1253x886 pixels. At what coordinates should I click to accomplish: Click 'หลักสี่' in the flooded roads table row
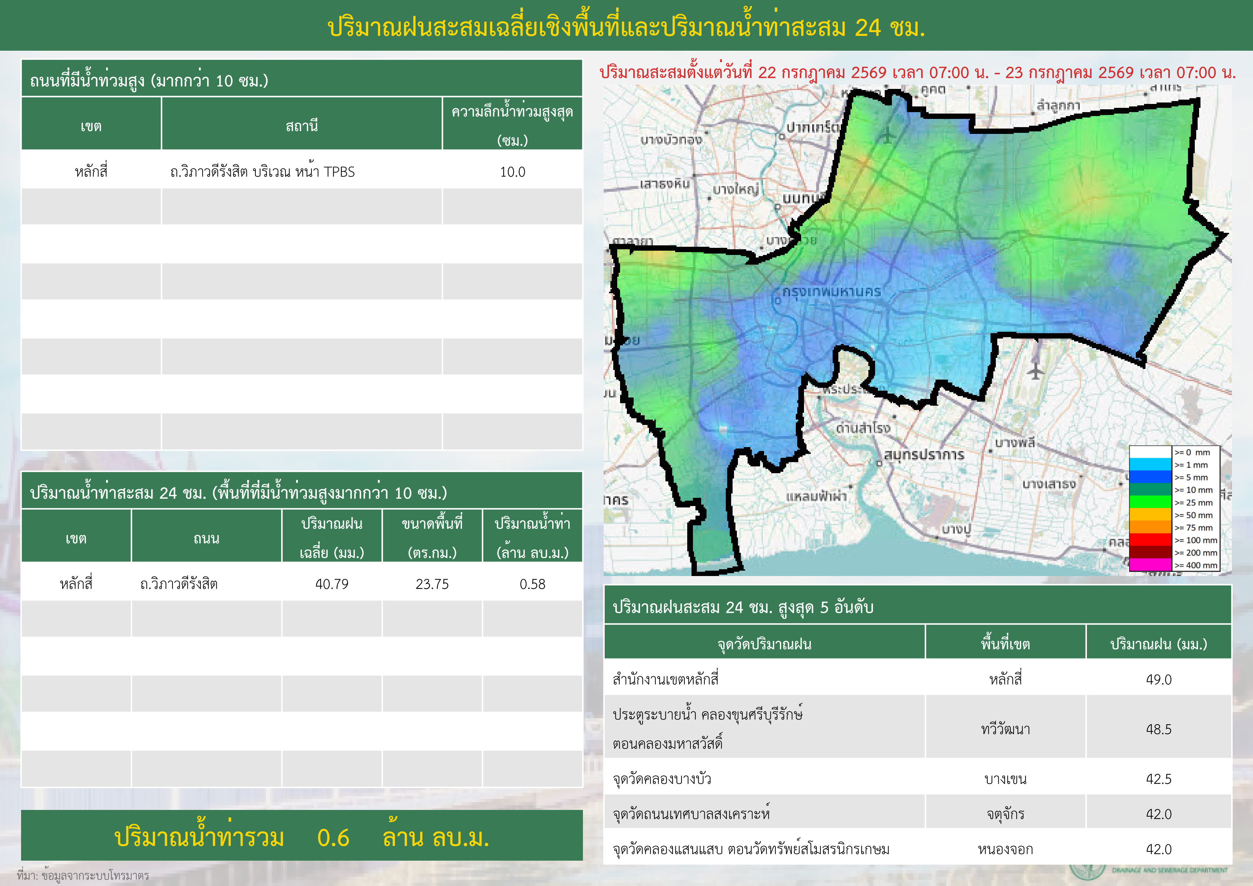[x=91, y=171]
